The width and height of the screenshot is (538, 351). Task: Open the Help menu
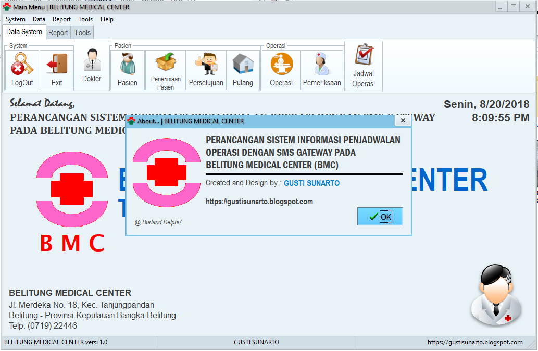(107, 19)
